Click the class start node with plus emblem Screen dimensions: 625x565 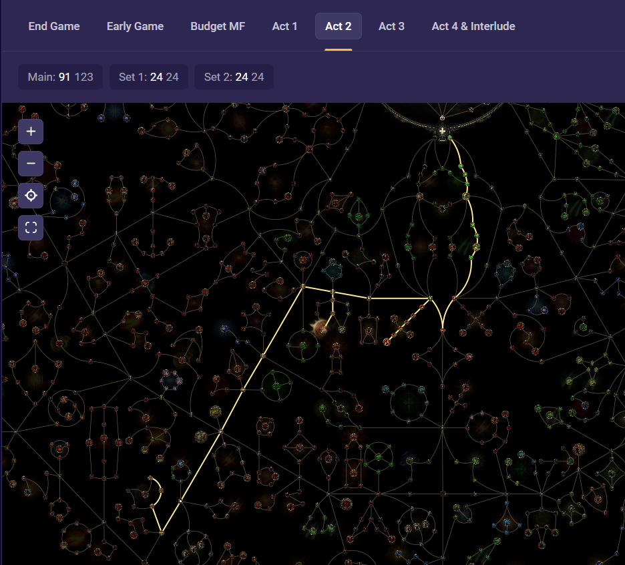coord(442,132)
